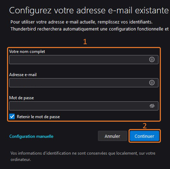
Task: Focus the Adresse e-mail text field
Action: point(84,83)
